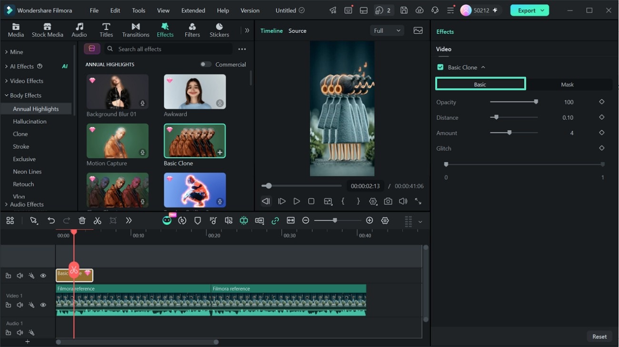Switch to the Source preview tab
Viewport: 619px width, 347px height.
point(298,31)
